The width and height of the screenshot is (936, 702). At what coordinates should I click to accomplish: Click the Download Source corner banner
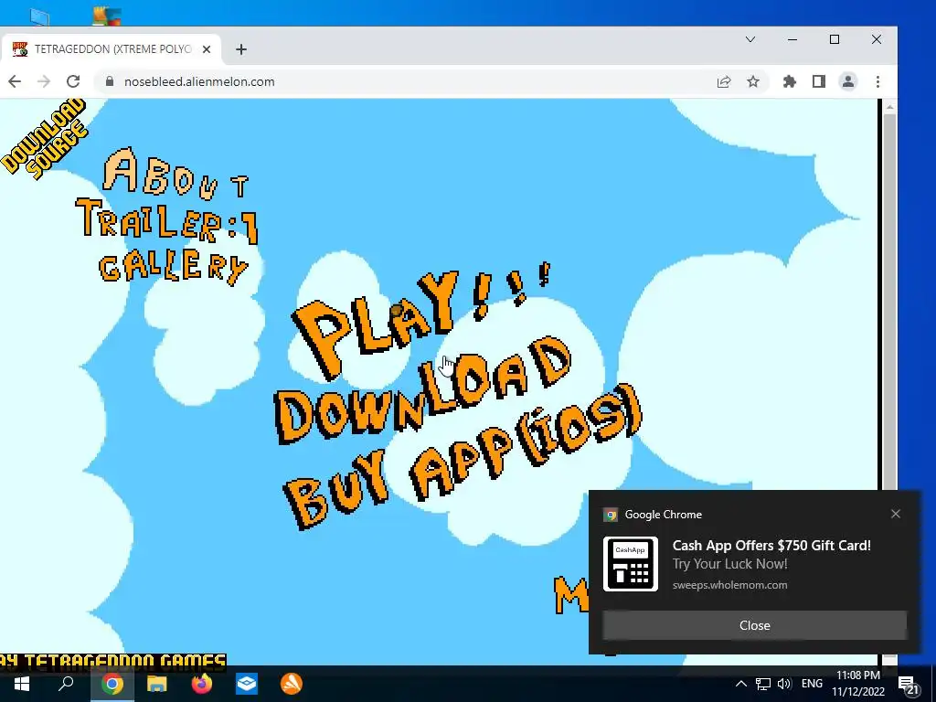click(46, 140)
